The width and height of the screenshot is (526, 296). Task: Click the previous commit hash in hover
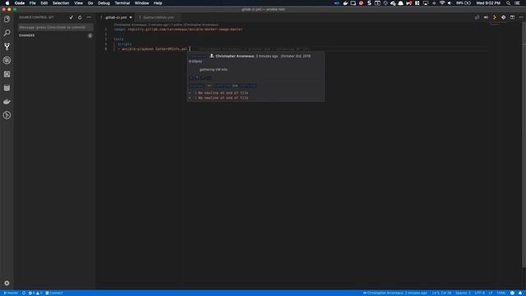[x=222, y=86]
